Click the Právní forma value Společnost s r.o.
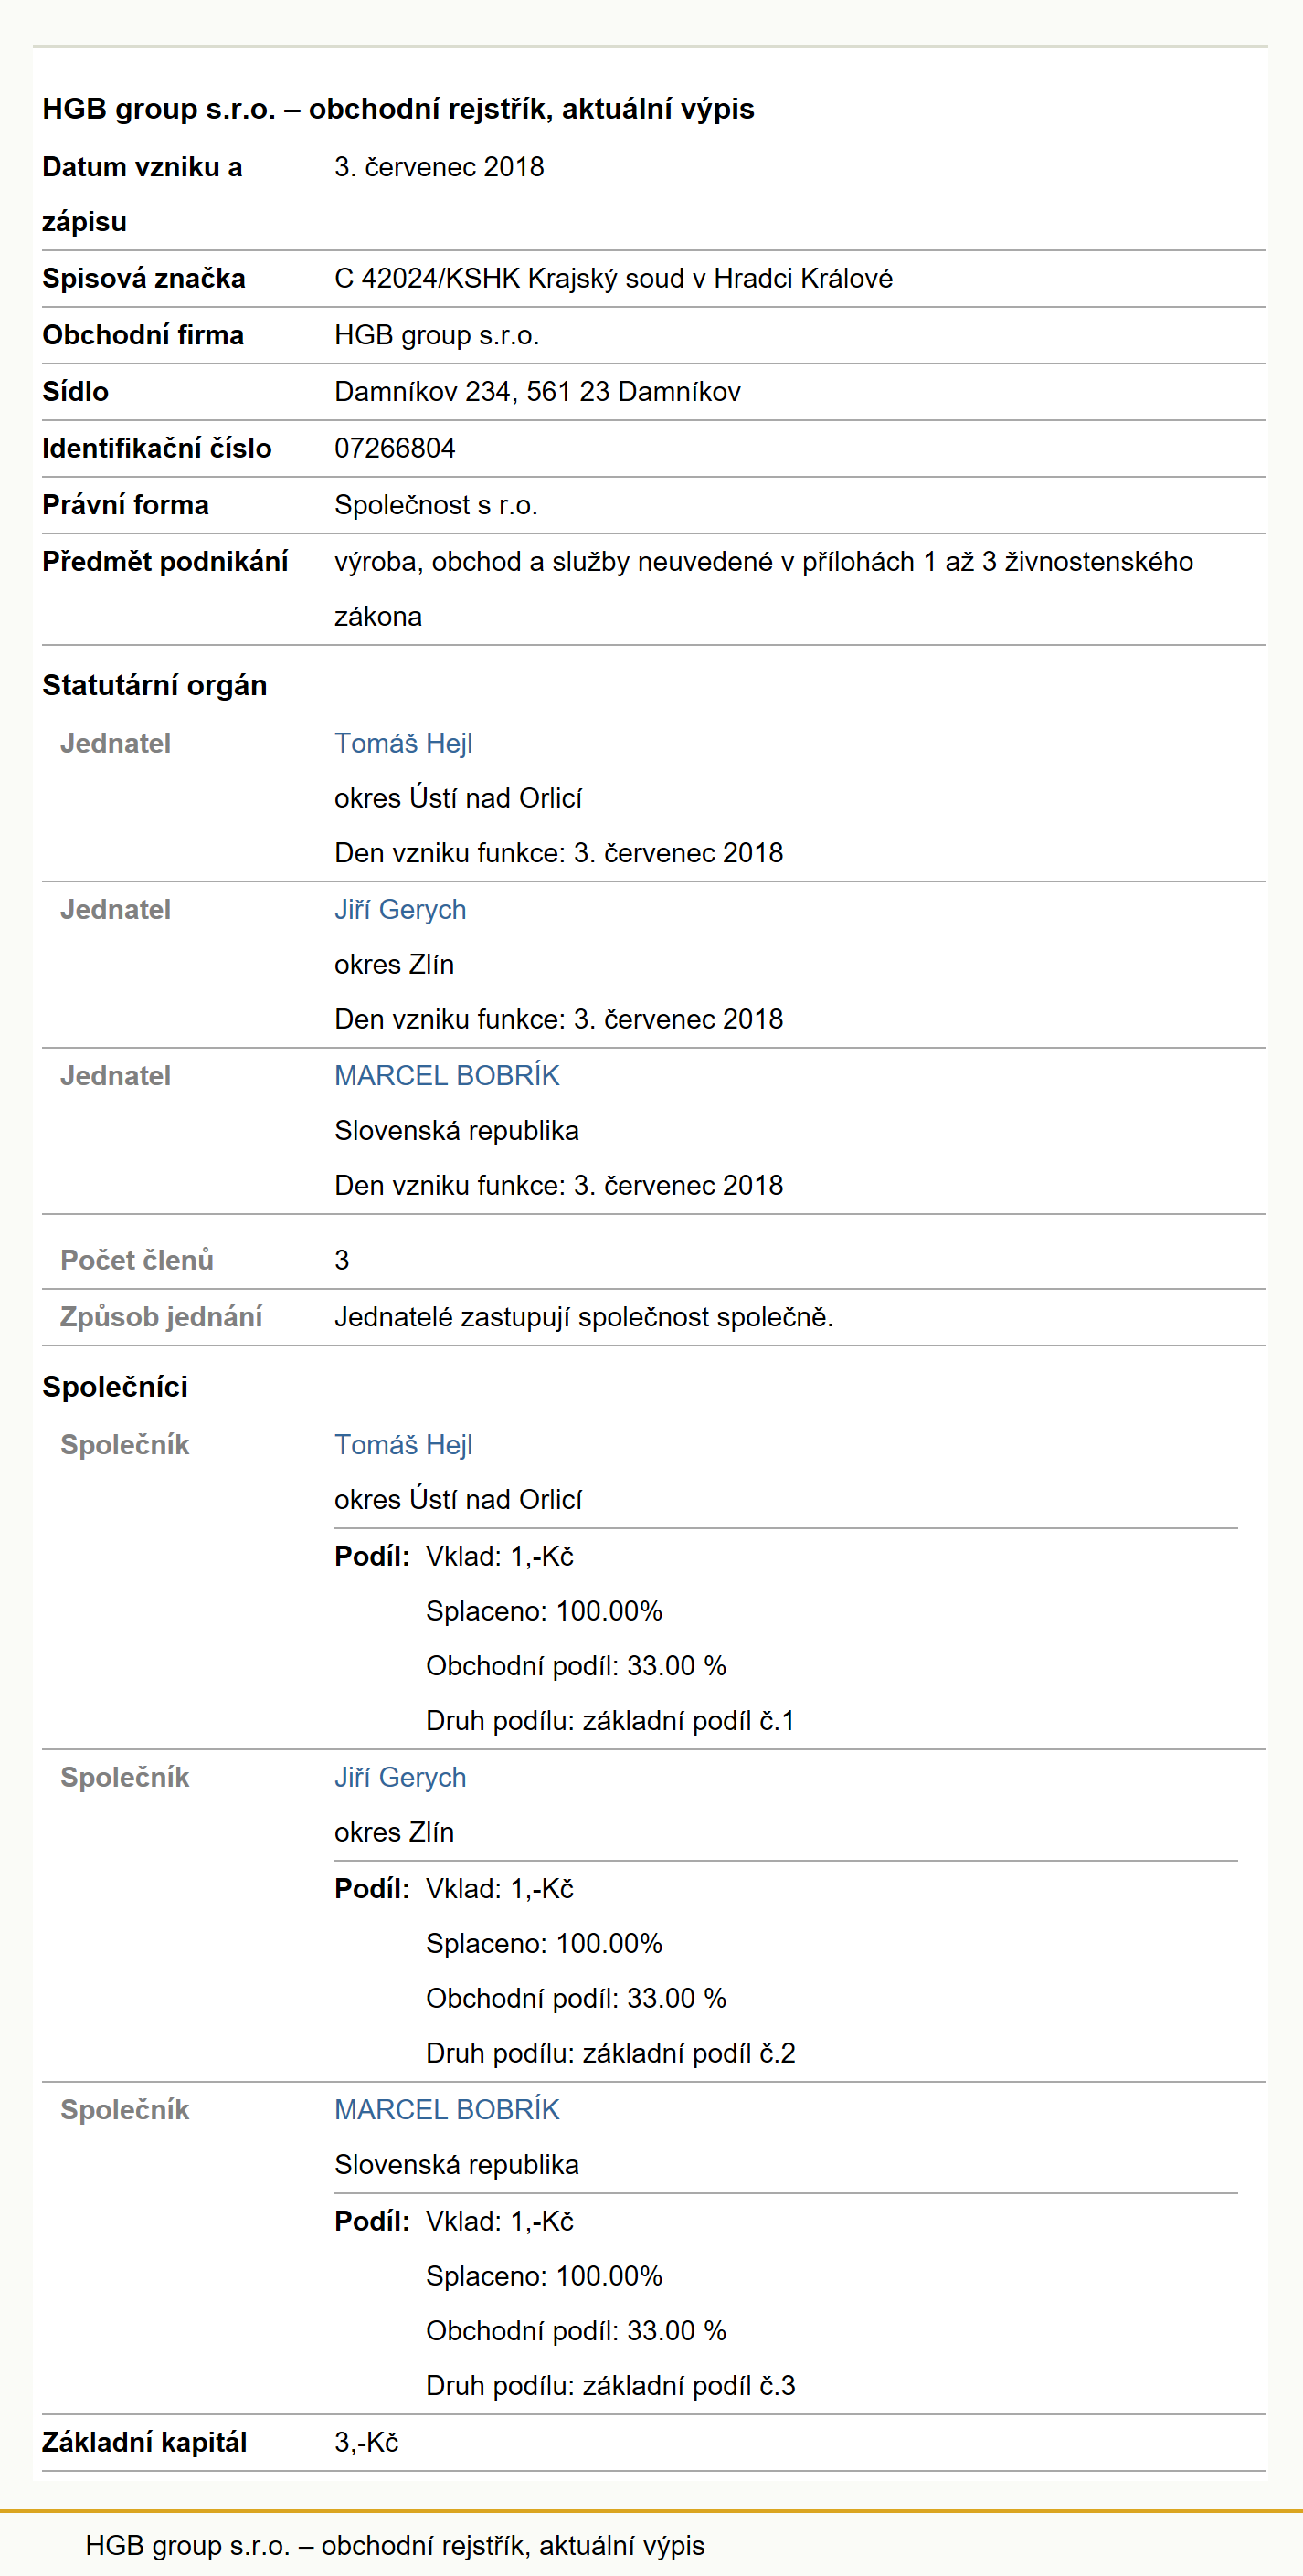Screen dimensions: 1303x2576 click(436, 505)
